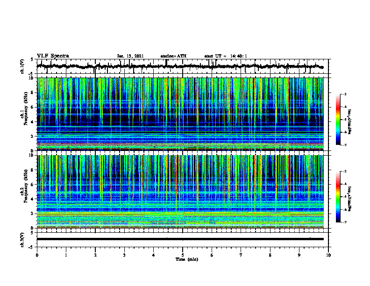Click time axis tick label '7'

click(241, 255)
